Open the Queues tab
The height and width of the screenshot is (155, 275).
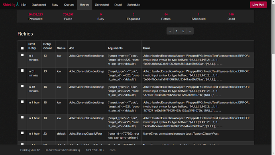click(69, 5)
